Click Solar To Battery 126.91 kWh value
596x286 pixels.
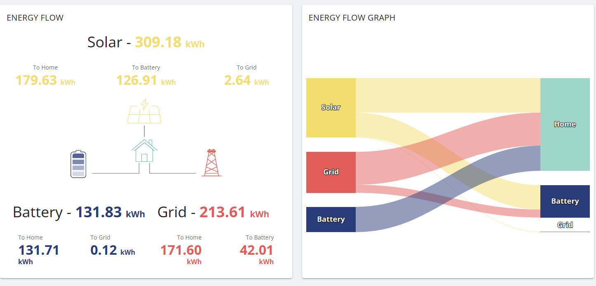(146, 80)
